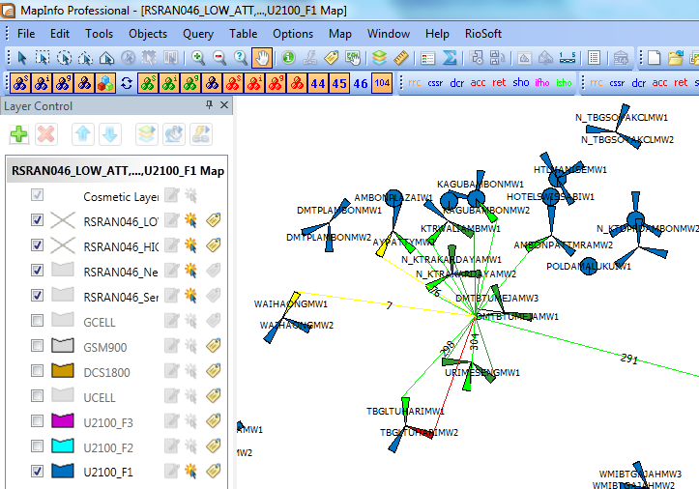Select the Label tag tool
Screen dimensions: 699x489
tap(332, 58)
